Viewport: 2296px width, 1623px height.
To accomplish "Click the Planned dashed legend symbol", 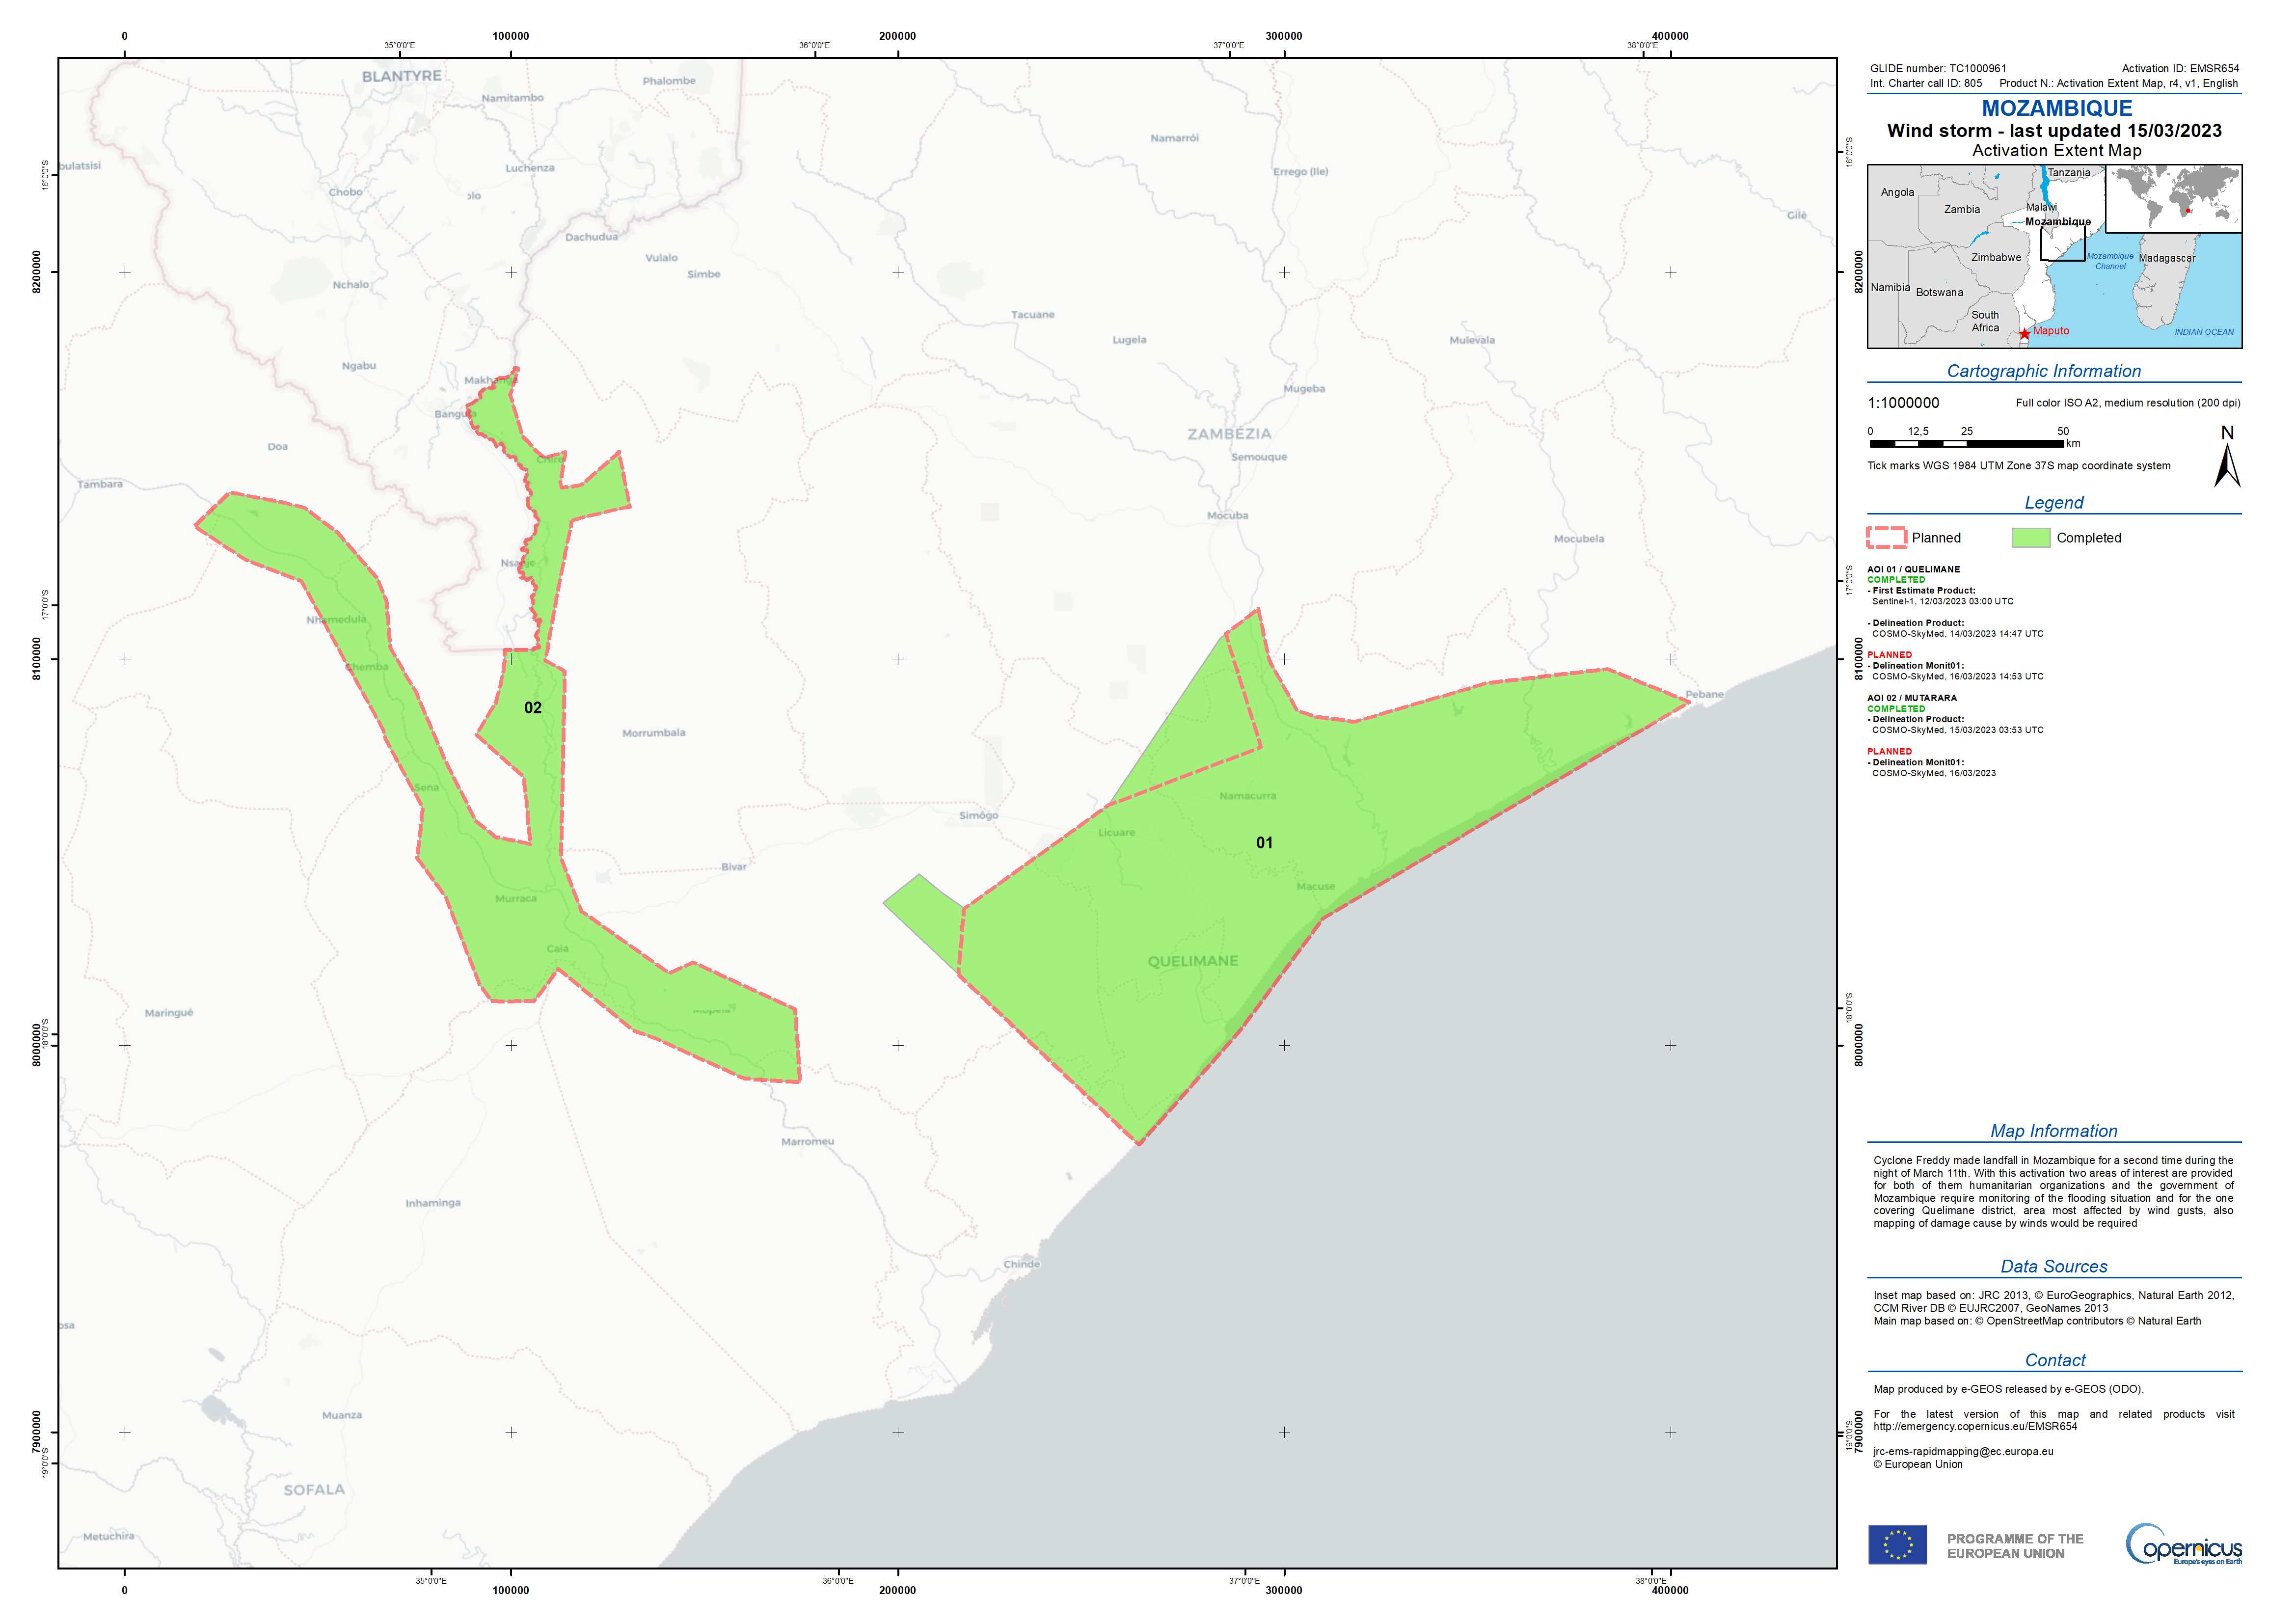I will pyautogui.click(x=1886, y=538).
